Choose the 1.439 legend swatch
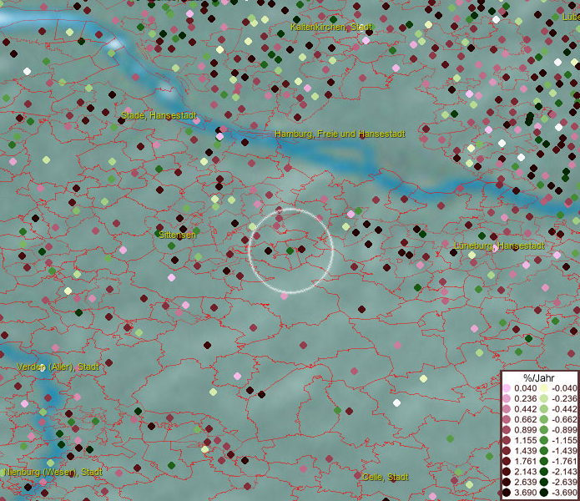 507,451
